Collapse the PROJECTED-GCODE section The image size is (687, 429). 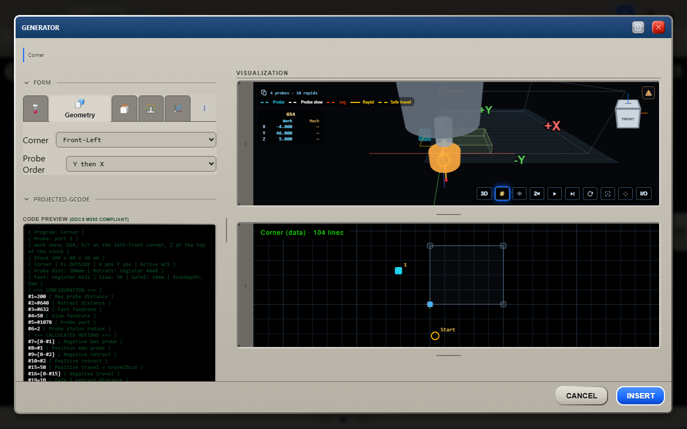(57, 199)
